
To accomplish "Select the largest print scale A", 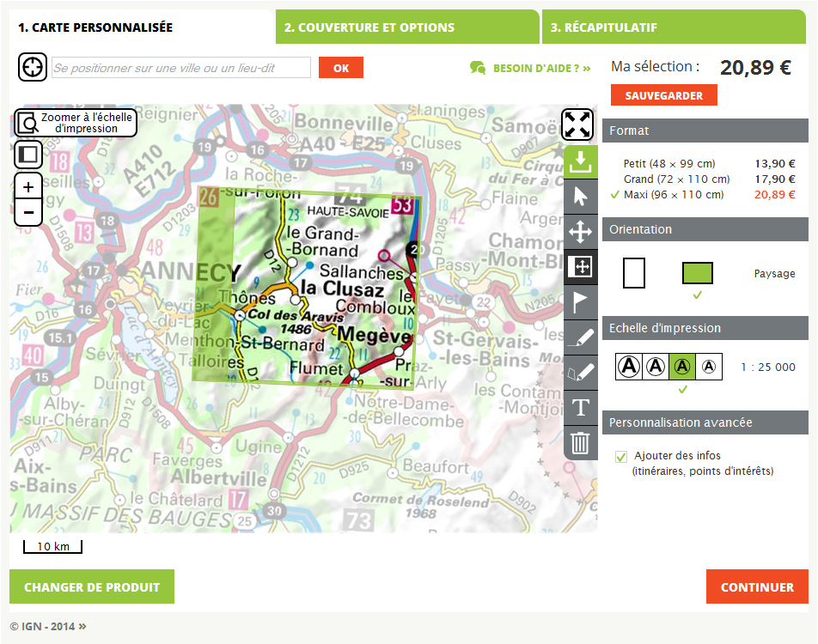I will 629,367.
